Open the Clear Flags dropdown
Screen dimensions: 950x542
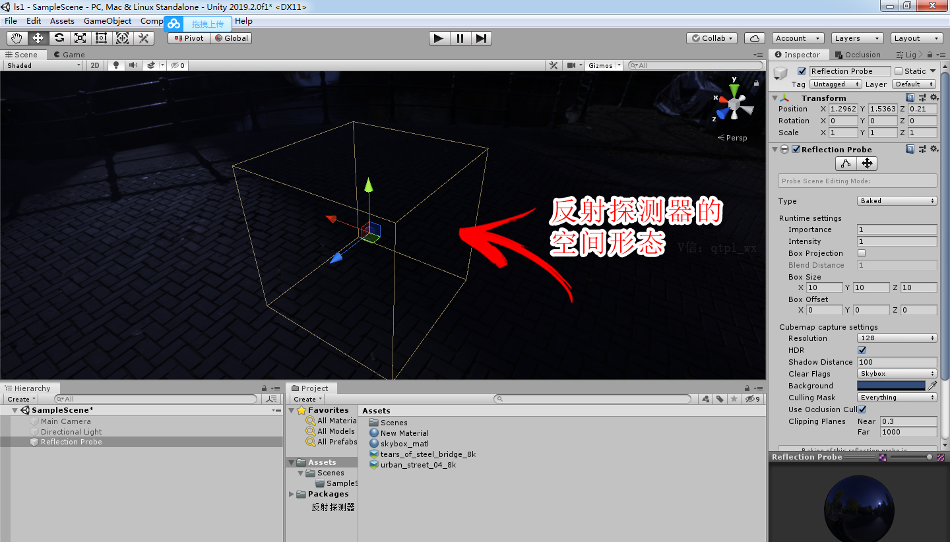click(897, 374)
